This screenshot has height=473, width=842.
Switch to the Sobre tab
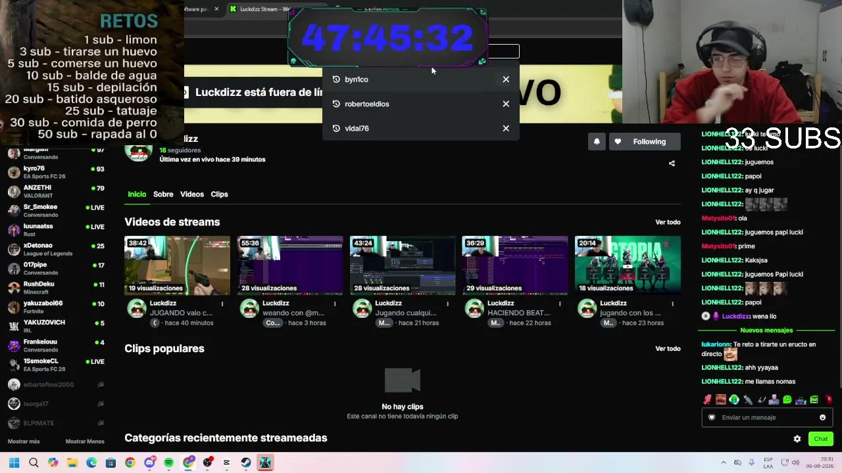coord(163,194)
